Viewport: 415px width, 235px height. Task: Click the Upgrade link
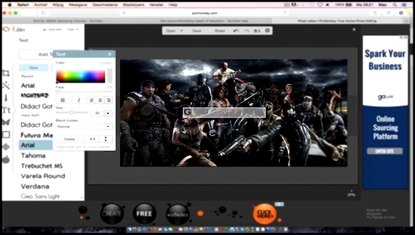pos(53,30)
